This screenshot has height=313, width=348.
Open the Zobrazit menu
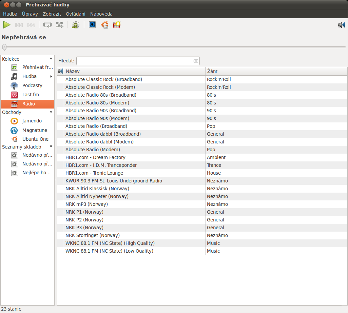tap(52, 14)
